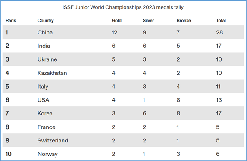The width and height of the screenshot is (247, 161).
Task: Select the Kazakhstan country cell
Action: [x=52, y=73]
